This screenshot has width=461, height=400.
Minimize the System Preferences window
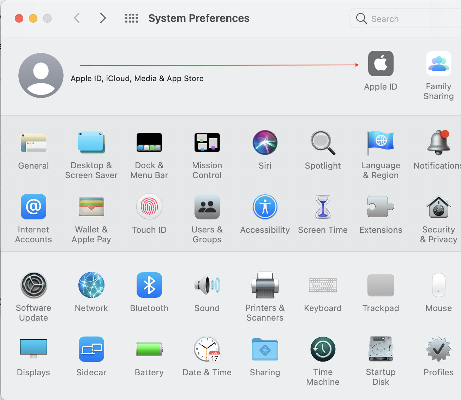point(33,18)
